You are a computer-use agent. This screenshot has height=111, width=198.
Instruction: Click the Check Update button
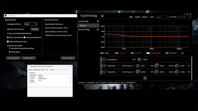pyautogui.click(x=13, y=58)
